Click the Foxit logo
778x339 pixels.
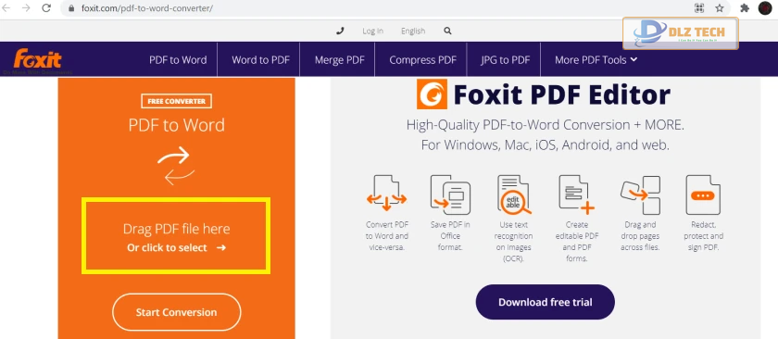38,59
